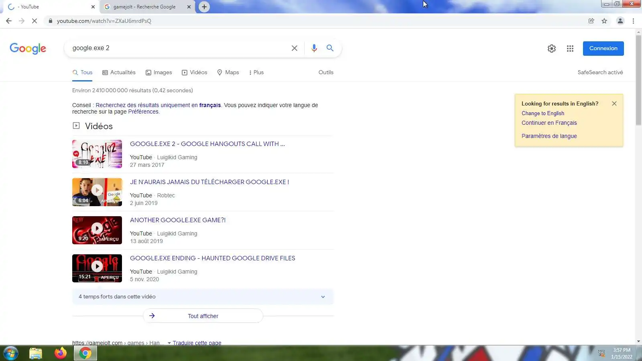The height and width of the screenshot is (361, 642).
Task: Open the Préférences page link
Action: [x=143, y=112]
